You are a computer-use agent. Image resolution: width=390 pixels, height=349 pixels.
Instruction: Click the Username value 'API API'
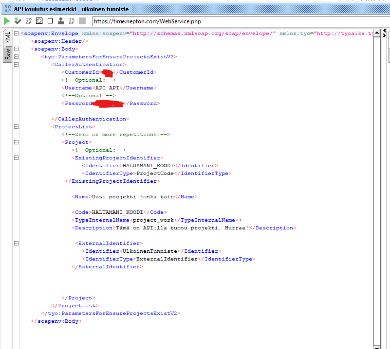(107, 88)
